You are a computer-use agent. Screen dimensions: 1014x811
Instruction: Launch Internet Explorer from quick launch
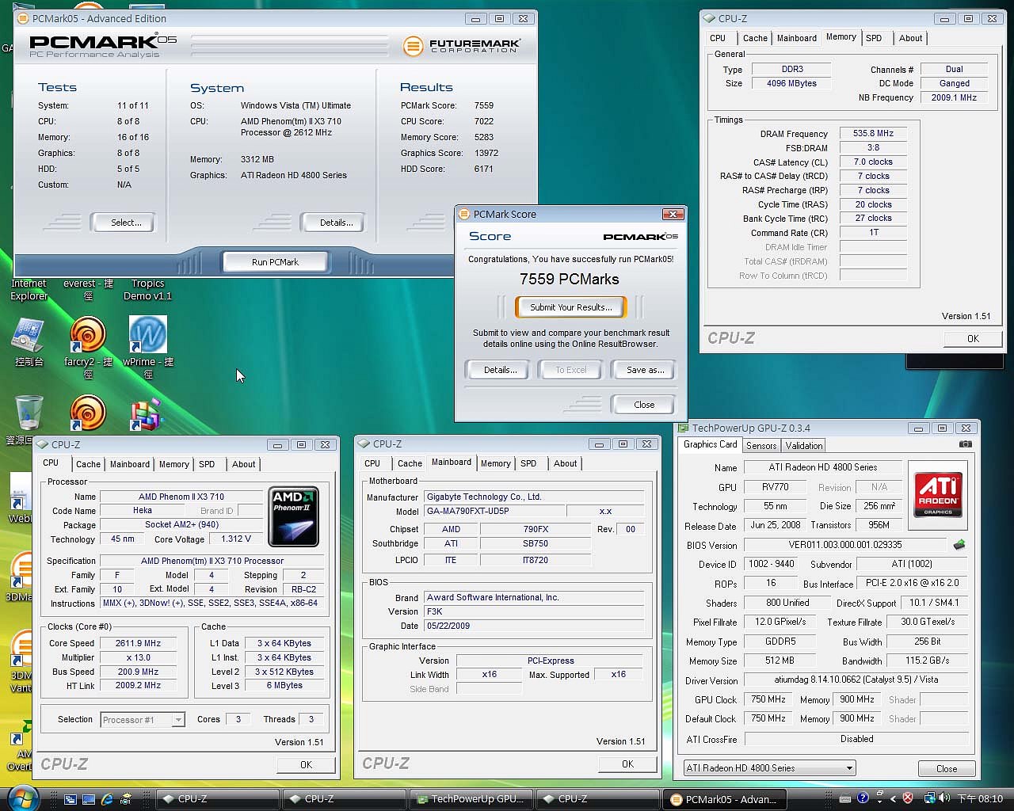click(107, 799)
